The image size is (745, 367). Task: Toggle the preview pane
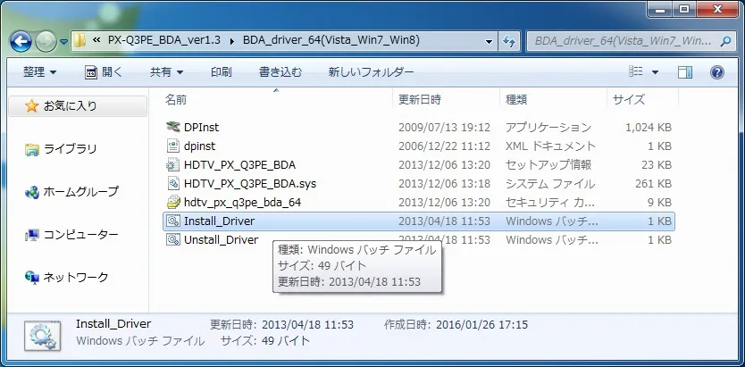pos(684,72)
